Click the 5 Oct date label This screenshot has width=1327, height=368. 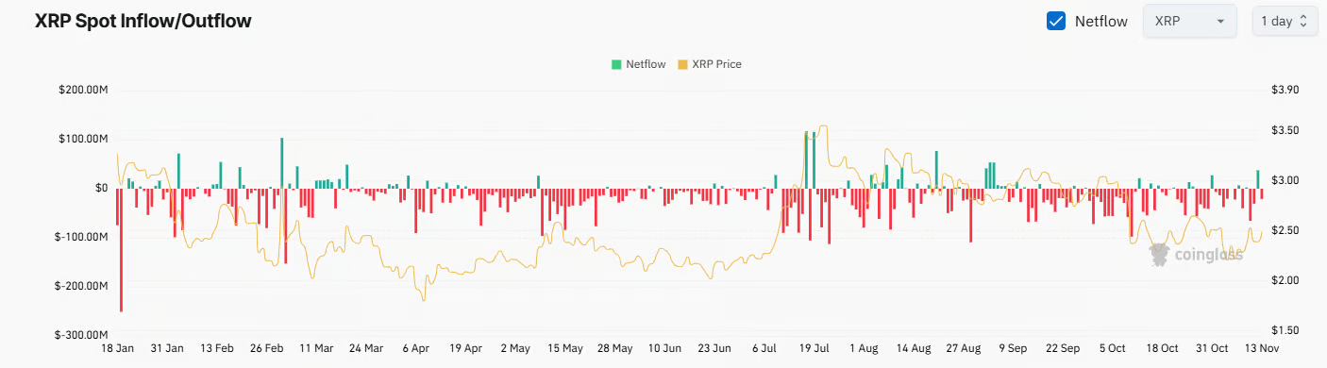1112,348
